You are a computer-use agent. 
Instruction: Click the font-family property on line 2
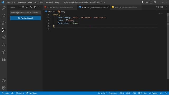[x=64, y=17]
